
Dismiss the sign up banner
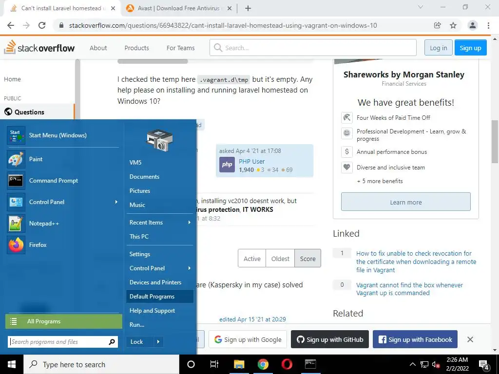470,339
